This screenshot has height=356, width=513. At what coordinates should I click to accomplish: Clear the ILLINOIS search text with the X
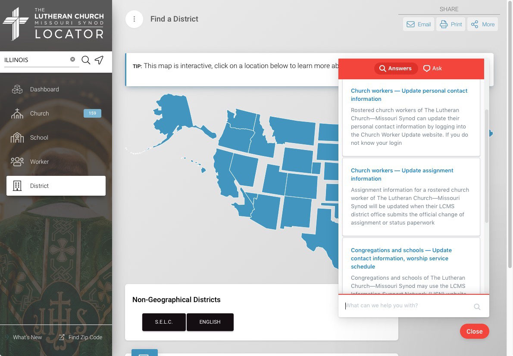[72, 59]
